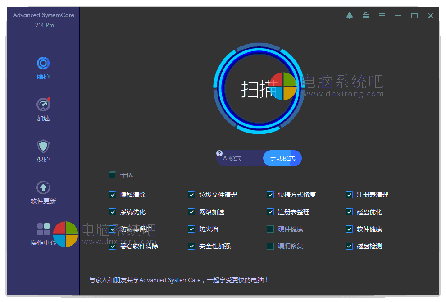Viewport: 446px width, 302px height.
Task: Click the Advanced SystemCare title text
Action: coord(44,15)
